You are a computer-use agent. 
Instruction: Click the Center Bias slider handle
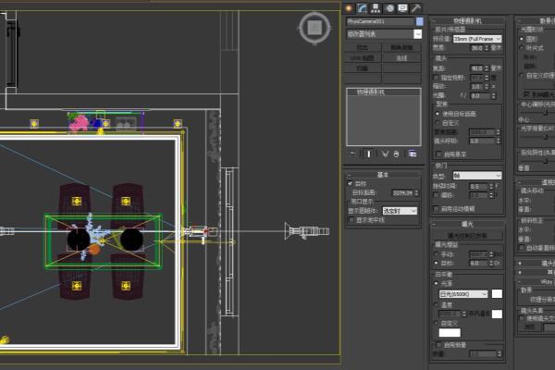pos(546,113)
